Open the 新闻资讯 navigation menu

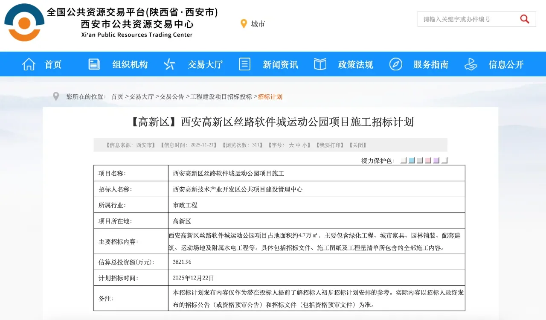click(280, 64)
